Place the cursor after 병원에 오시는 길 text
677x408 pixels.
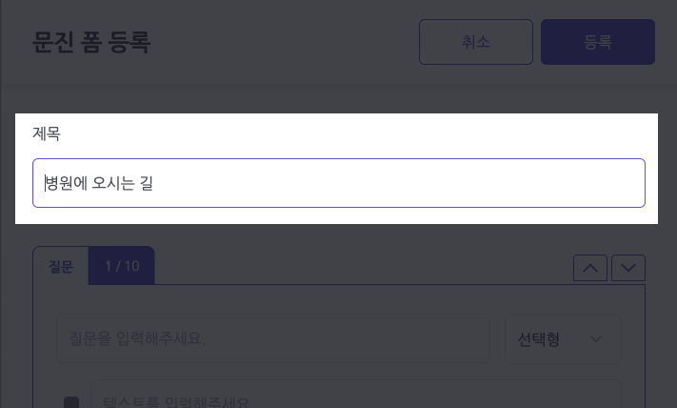click(153, 183)
